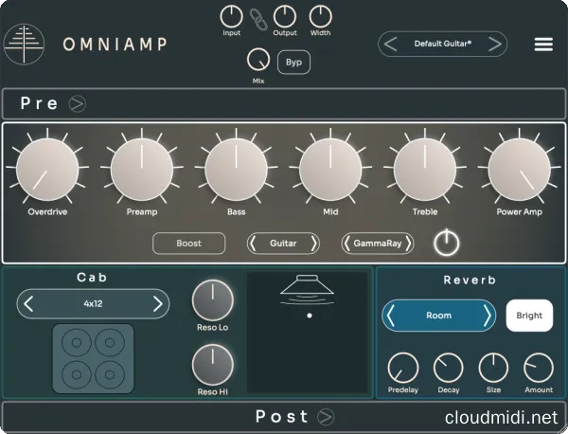Open the GammaRay amp model selector
The image size is (568, 434).
379,244
